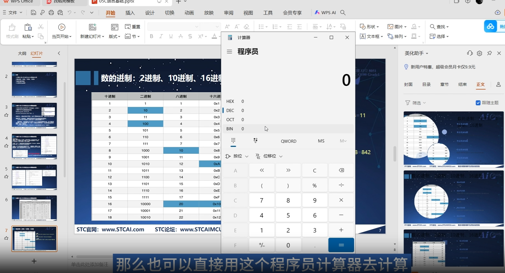Open 筛选 filter dropdown in assistant panel
505x273 pixels.
coord(416,103)
